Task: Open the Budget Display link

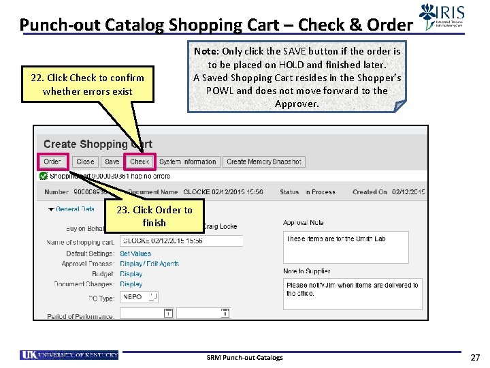Action: [x=131, y=274]
